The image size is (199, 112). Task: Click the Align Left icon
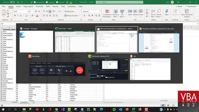pyautogui.click(x=44, y=16)
